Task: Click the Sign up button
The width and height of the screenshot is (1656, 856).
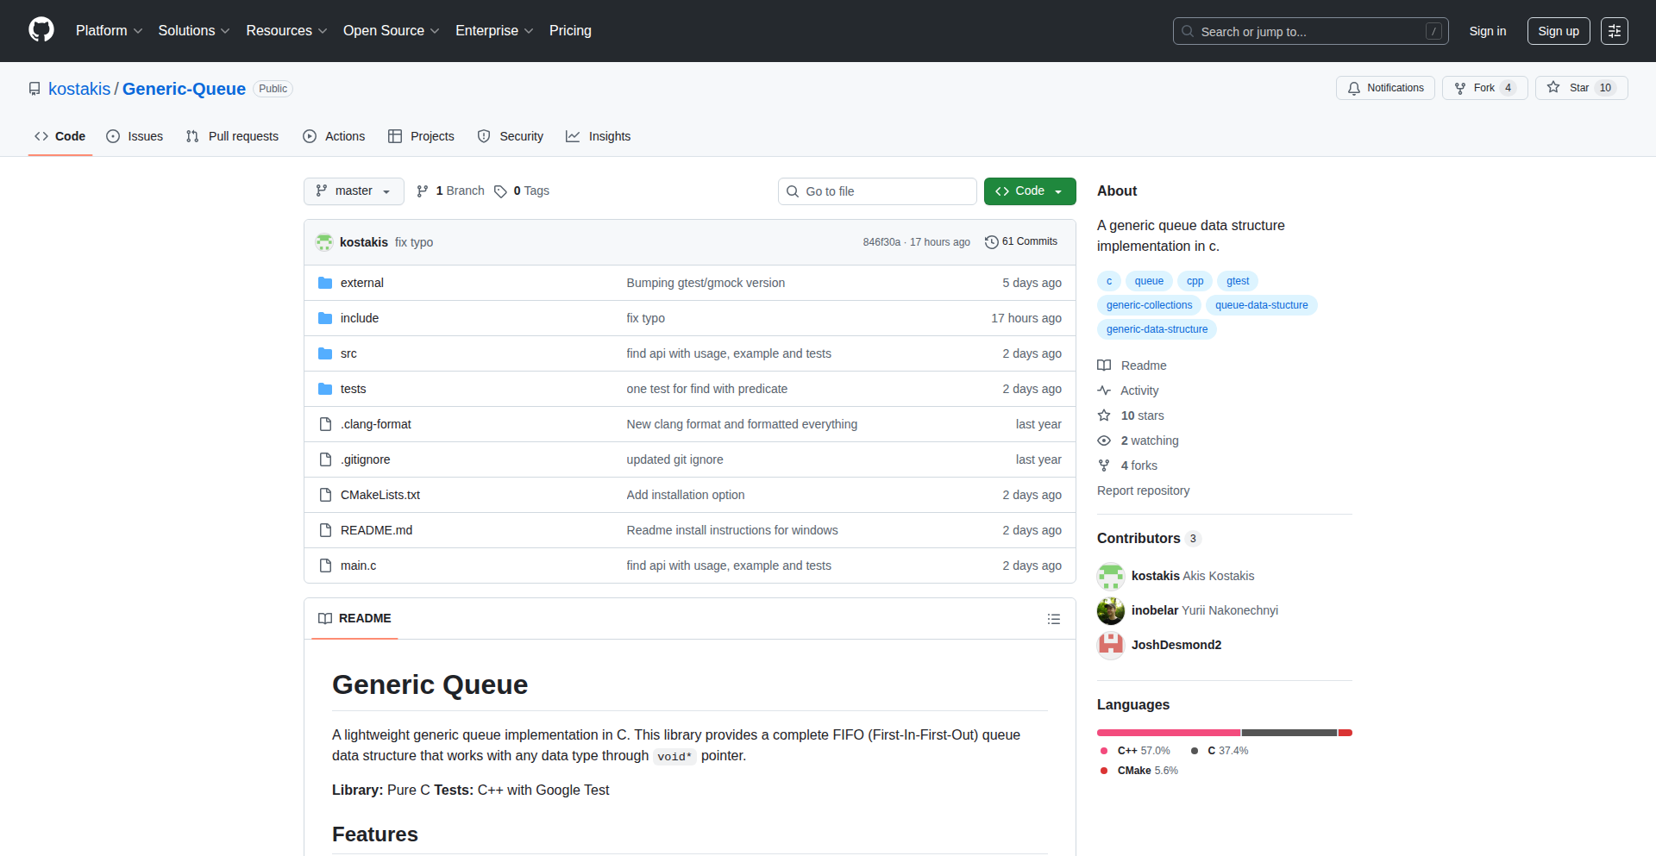Action: [1559, 31]
